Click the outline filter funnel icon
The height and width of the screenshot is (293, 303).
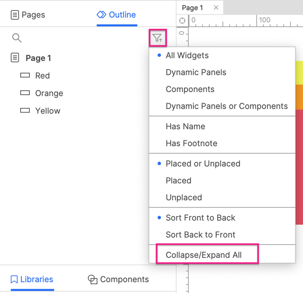158,38
